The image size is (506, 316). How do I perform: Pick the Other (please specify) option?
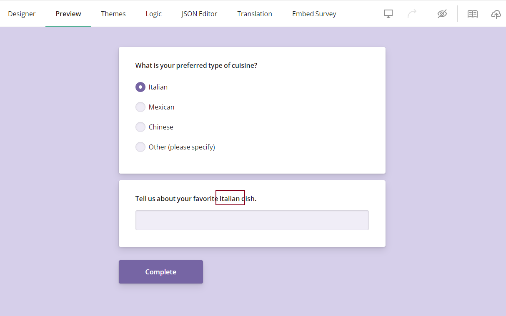(140, 147)
